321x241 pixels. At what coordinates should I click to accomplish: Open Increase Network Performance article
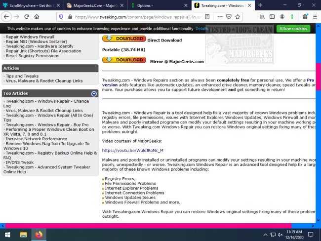point(37,139)
